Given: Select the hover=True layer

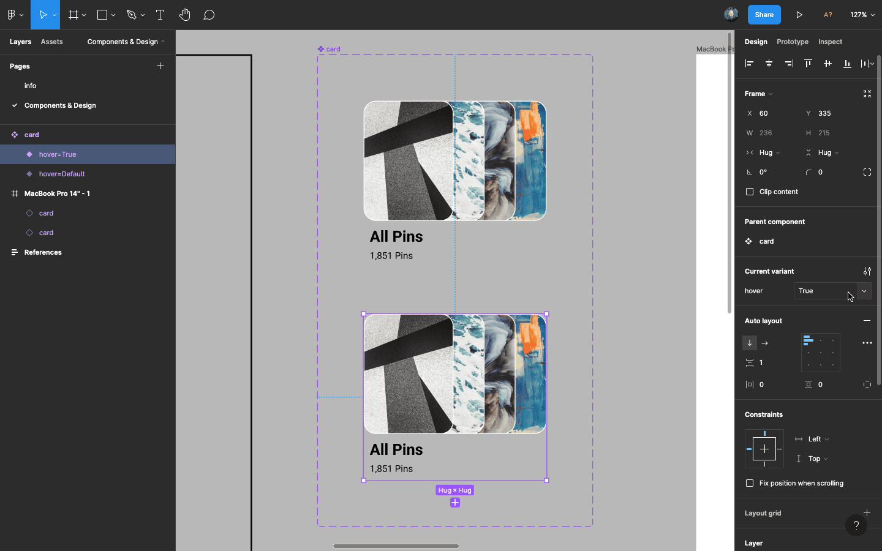Looking at the screenshot, I should [x=88, y=154].
